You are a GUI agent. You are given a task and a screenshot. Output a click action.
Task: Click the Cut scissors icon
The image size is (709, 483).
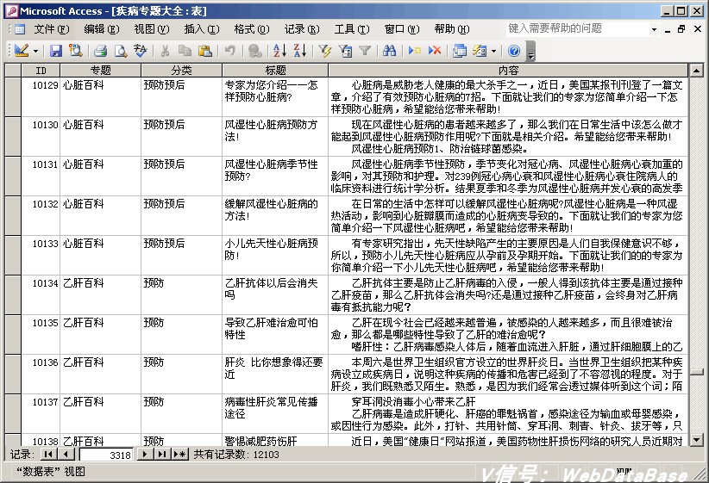click(x=165, y=51)
